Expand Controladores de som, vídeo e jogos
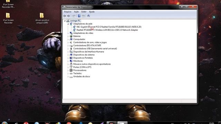The width and height of the screenshot is (221, 124). point(68,42)
